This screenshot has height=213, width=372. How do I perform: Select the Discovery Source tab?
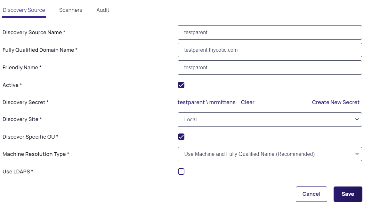[x=24, y=10]
